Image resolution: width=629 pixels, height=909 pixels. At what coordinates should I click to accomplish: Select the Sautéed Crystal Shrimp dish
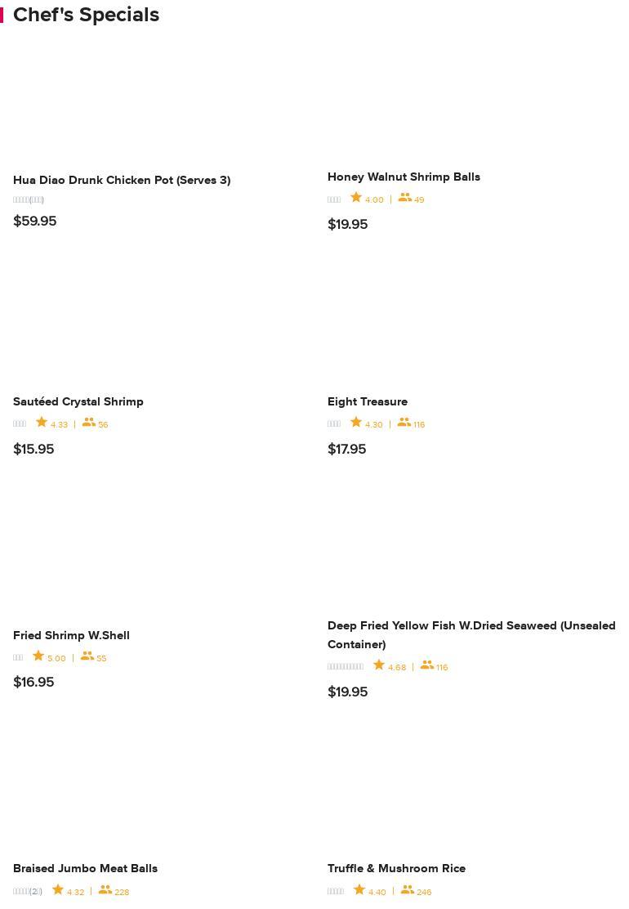point(78,401)
